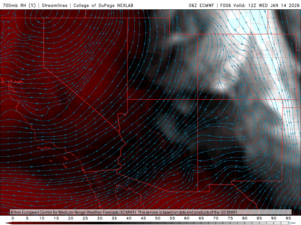Click the '90' color scale label
301x225 pixels.
point(274,218)
